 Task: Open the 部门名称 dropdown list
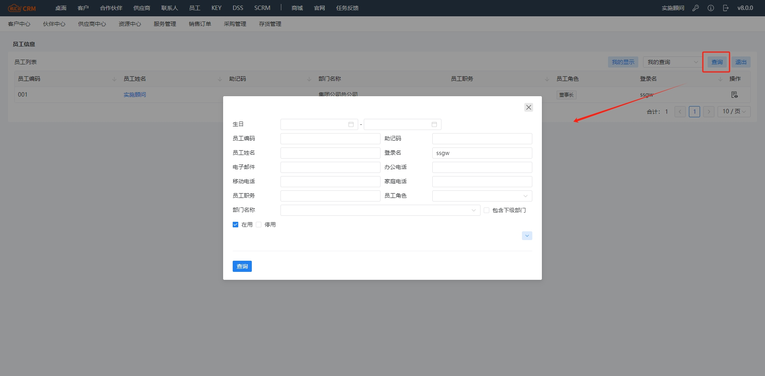[380, 210]
